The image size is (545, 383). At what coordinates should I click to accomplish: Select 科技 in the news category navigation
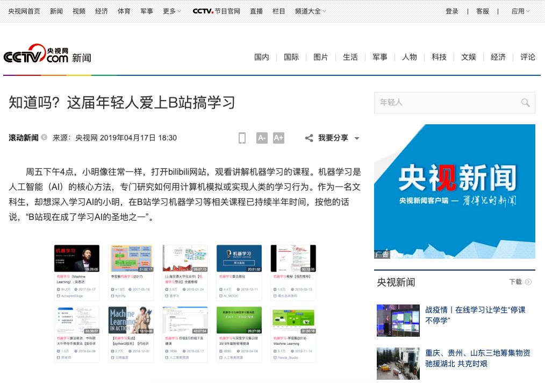coord(439,57)
